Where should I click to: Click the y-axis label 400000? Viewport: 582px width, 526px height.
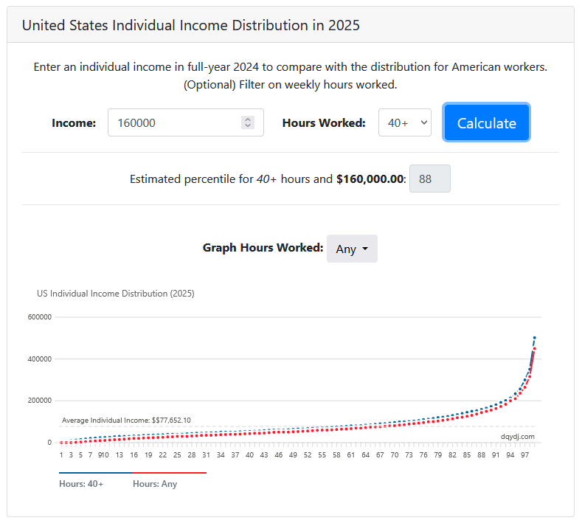39,359
